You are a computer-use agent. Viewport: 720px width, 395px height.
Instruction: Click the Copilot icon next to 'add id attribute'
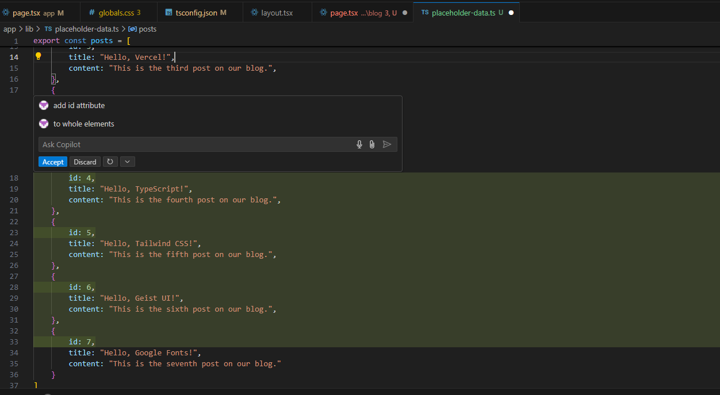tap(44, 105)
